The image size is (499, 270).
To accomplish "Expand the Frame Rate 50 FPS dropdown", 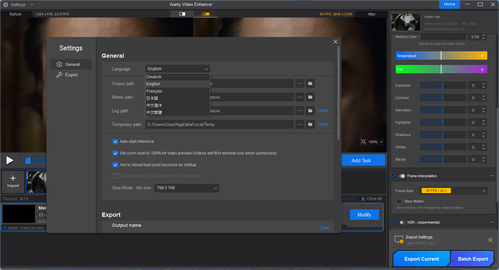I will pyautogui.click(x=454, y=191).
